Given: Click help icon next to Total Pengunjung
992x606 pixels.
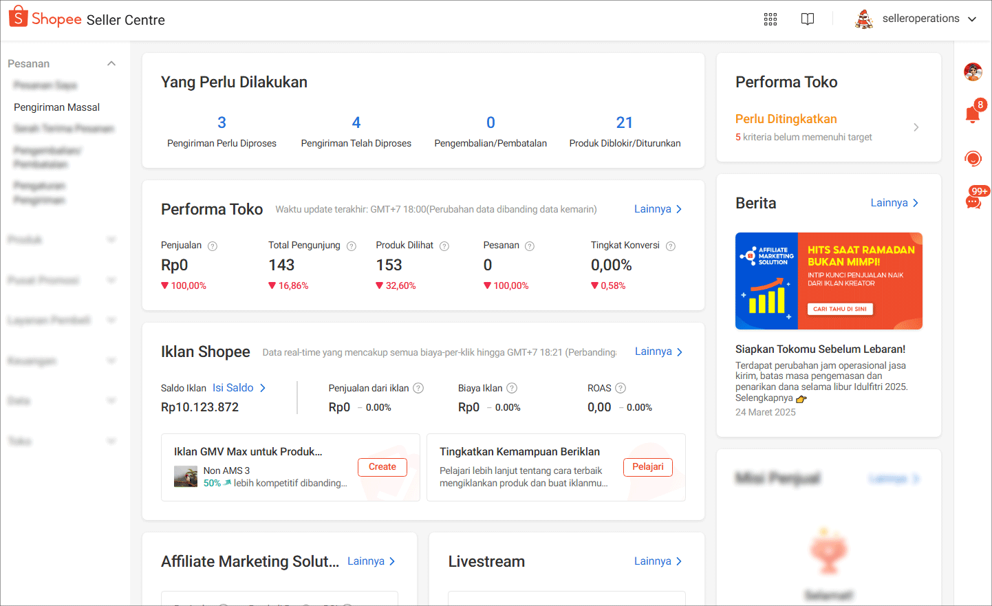Looking at the screenshot, I should point(352,246).
